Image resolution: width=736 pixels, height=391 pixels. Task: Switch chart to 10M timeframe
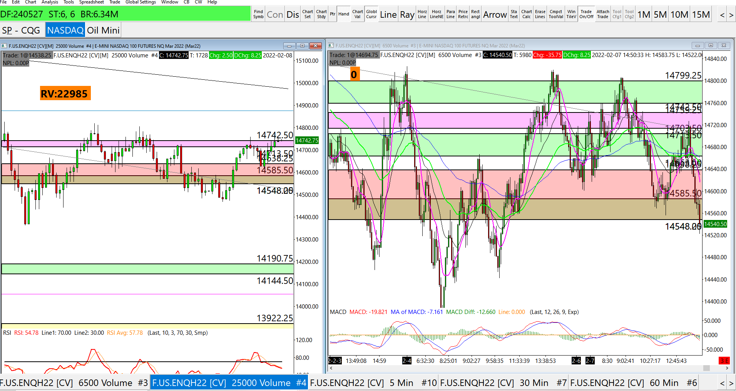tap(679, 14)
